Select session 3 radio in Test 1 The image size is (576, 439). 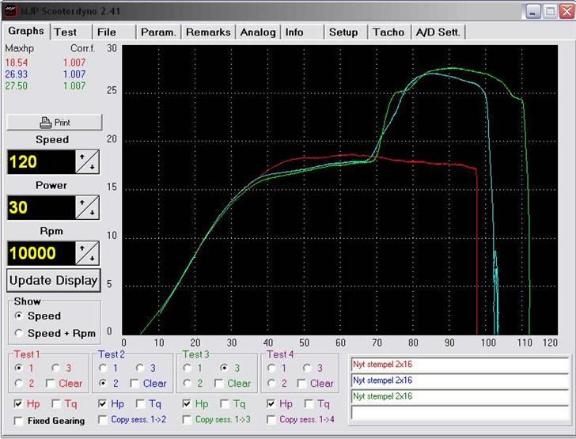pos(56,368)
